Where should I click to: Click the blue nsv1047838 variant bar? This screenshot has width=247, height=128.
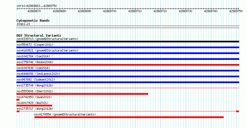coord(128,71)
